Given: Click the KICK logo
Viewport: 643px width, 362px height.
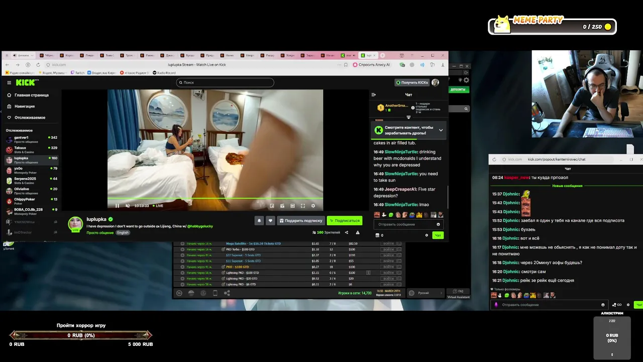Looking at the screenshot, I should tap(26, 82).
